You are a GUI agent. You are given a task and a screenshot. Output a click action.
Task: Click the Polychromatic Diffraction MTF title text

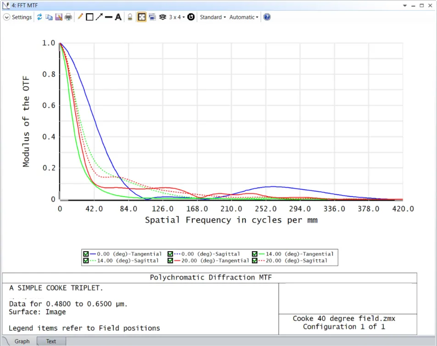[209, 278]
